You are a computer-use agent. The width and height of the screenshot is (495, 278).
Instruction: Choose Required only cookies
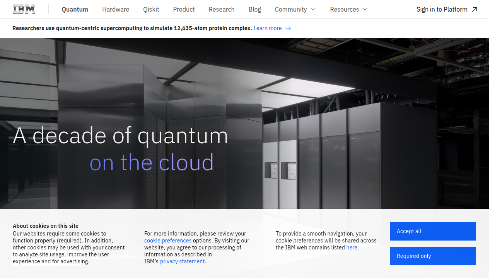[433, 256]
